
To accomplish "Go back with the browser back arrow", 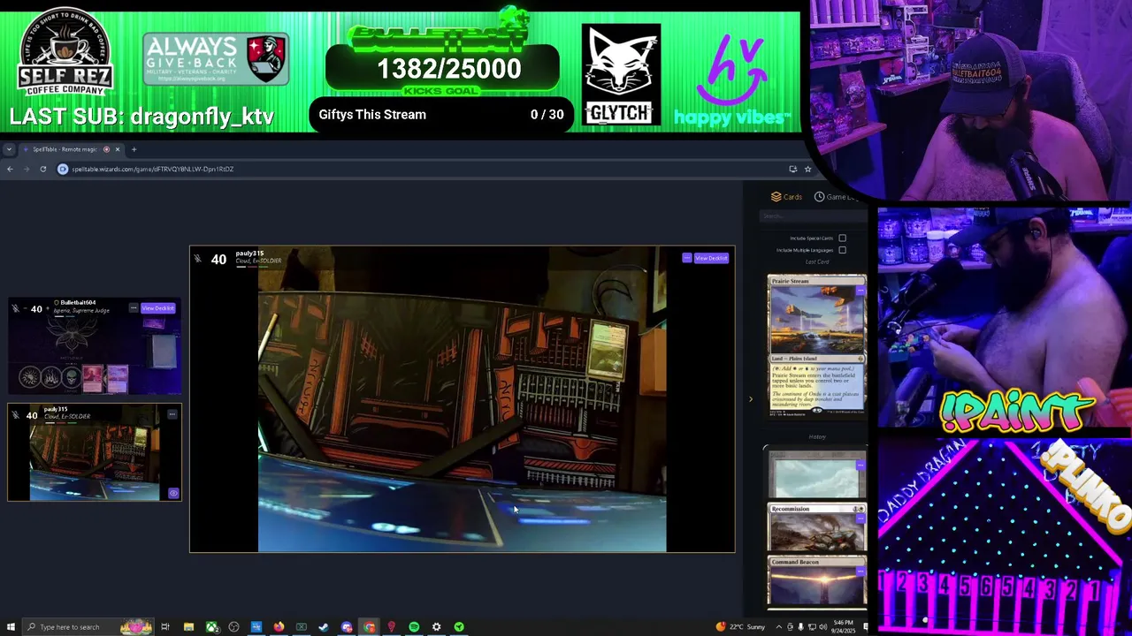I will pyautogui.click(x=10, y=169).
